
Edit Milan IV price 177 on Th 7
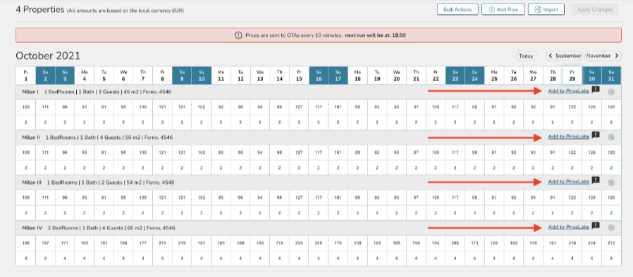[x=143, y=243]
